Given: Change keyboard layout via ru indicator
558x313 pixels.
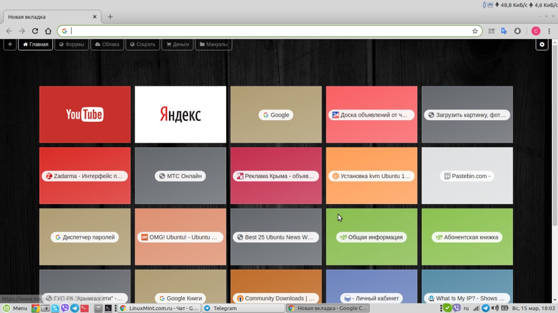Looking at the screenshot, I should (466, 308).
